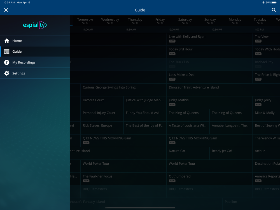This screenshot has width=280, height=210.
Task: Select Papillon listing
Action: click(x=251, y=204)
